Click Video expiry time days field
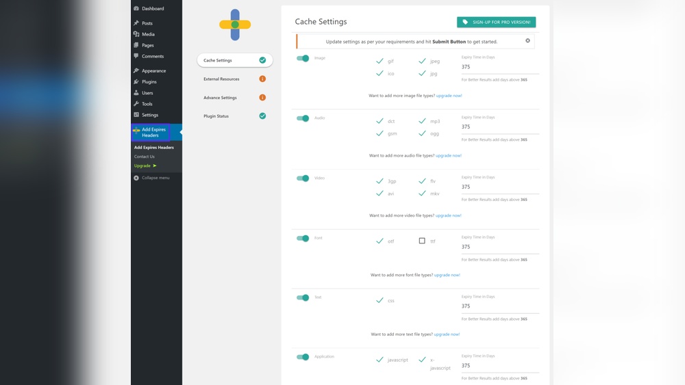685x385 pixels. (x=500, y=187)
